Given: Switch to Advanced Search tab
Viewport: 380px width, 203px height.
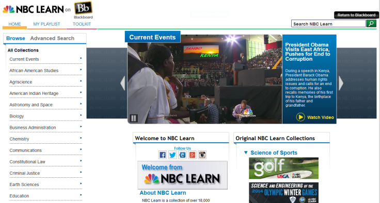Looking at the screenshot, I should click(x=52, y=38).
